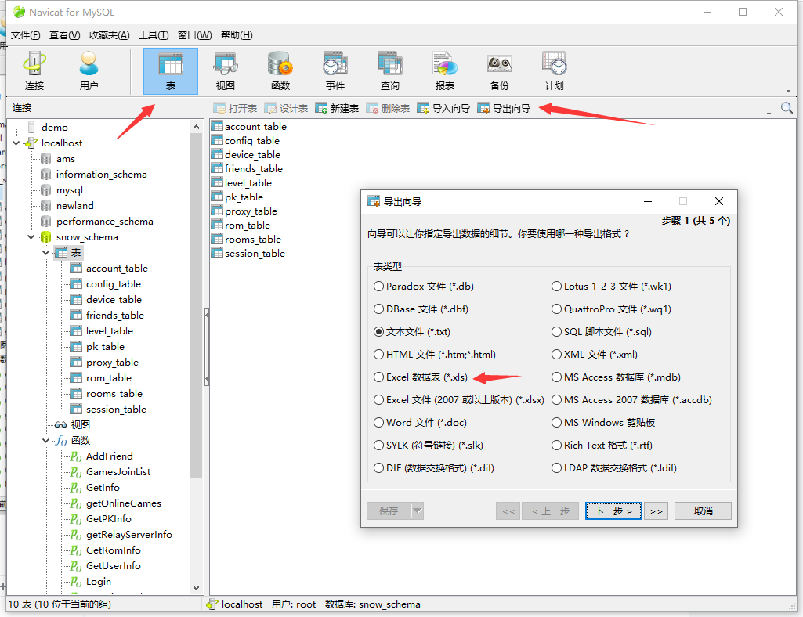Choose LDAP 数据交换格式 (*.ldif) format
The image size is (803, 617).
[x=614, y=467]
